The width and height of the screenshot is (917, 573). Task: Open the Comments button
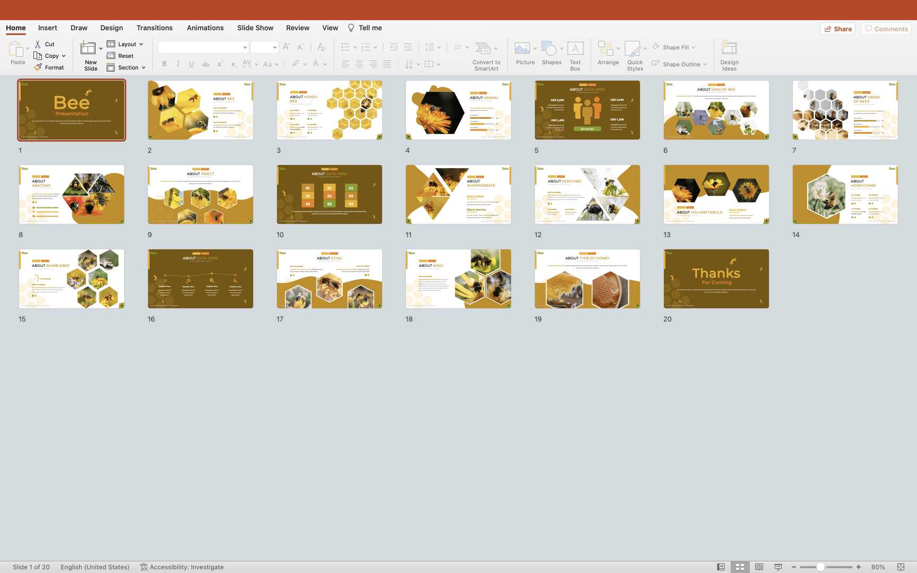click(886, 29)
